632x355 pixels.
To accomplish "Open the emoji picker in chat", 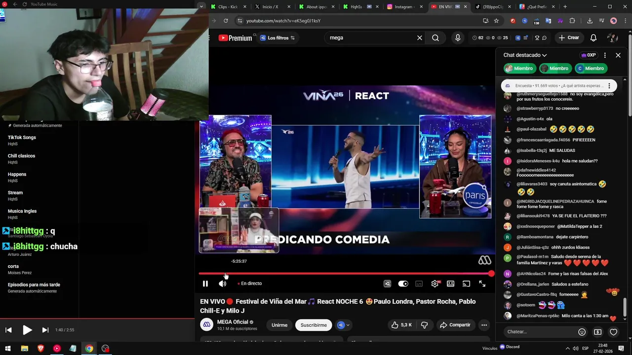I will click(582, 332).
